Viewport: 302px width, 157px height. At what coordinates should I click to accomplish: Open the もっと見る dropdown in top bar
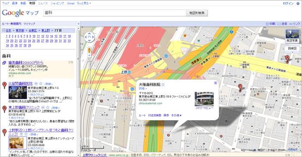point(84,3)
